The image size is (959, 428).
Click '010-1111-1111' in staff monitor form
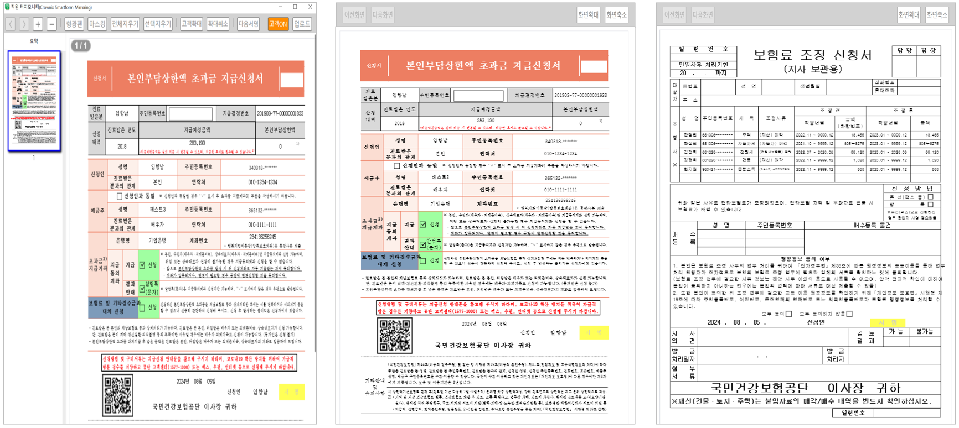(x=262, y=225)
